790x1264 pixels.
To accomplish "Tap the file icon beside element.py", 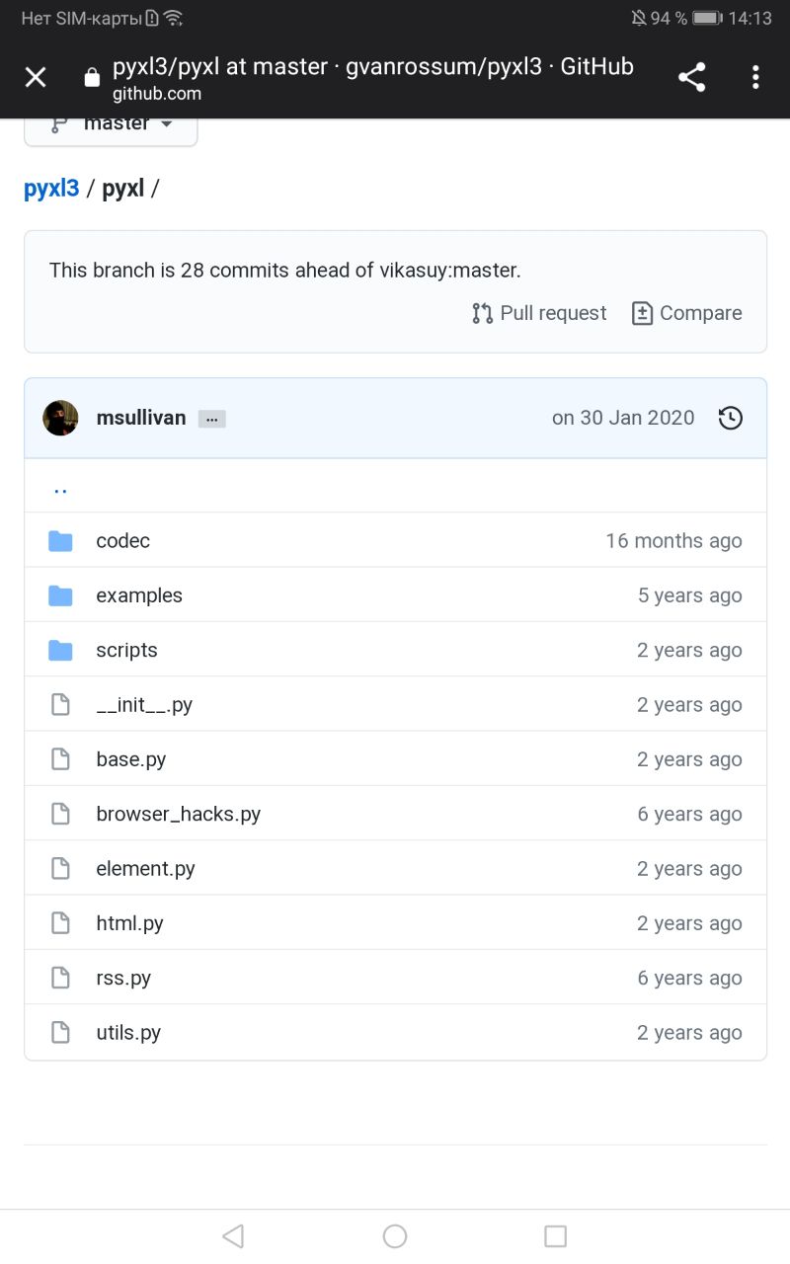I will (60, 869).
